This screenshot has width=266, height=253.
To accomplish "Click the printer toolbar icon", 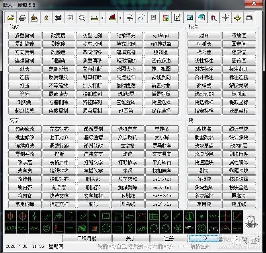I will 22,18.
